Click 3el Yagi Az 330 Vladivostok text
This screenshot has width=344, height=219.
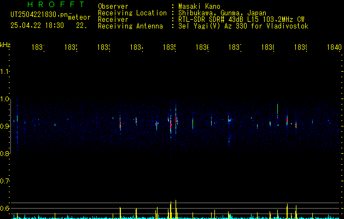[243, 26]
